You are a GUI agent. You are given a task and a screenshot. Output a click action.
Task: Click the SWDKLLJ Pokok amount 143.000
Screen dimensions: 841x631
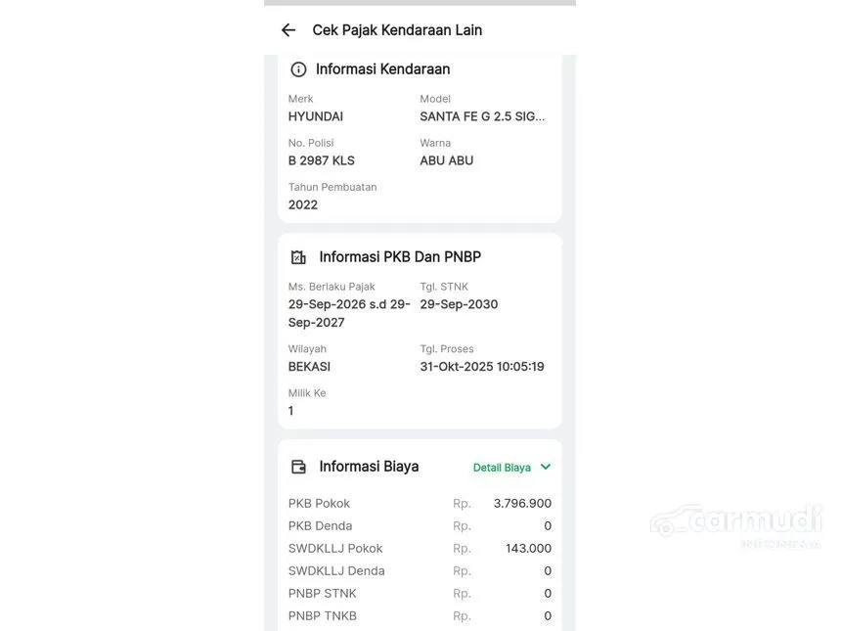(x=528, y=549)
